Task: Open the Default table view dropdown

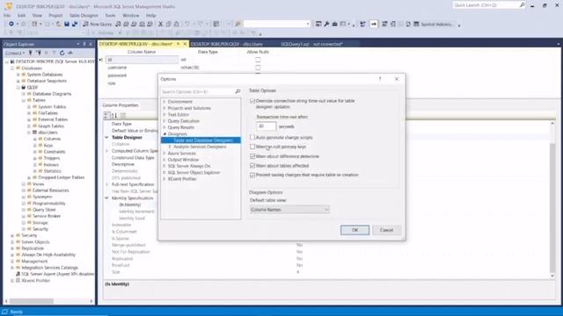Action: click(x=289, y=210)
